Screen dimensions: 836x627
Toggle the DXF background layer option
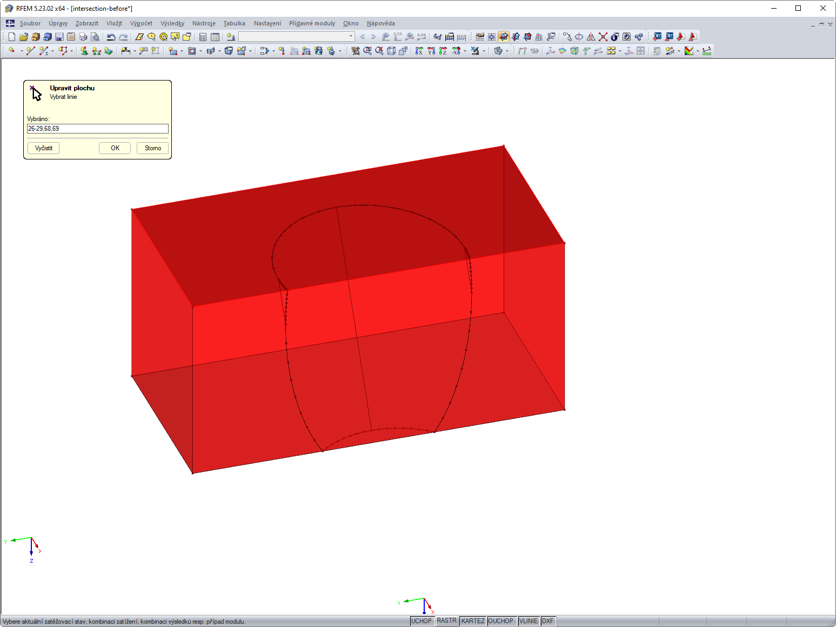(548, 621)
